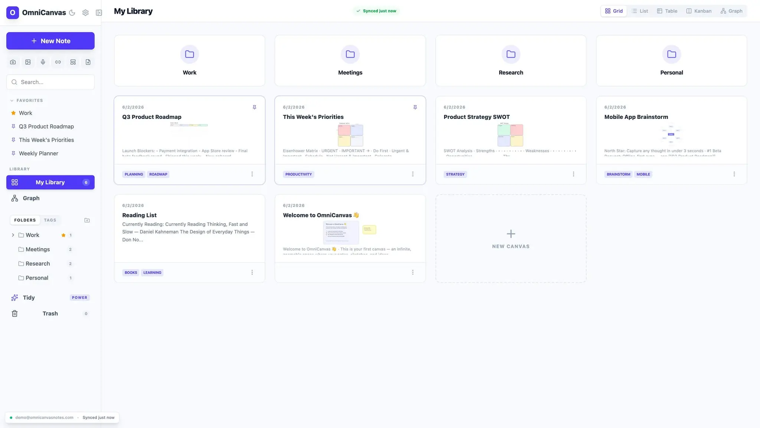Open Welcome to OmniCanvas thumbnail
The image size is (760, 428).
(350, 233)
